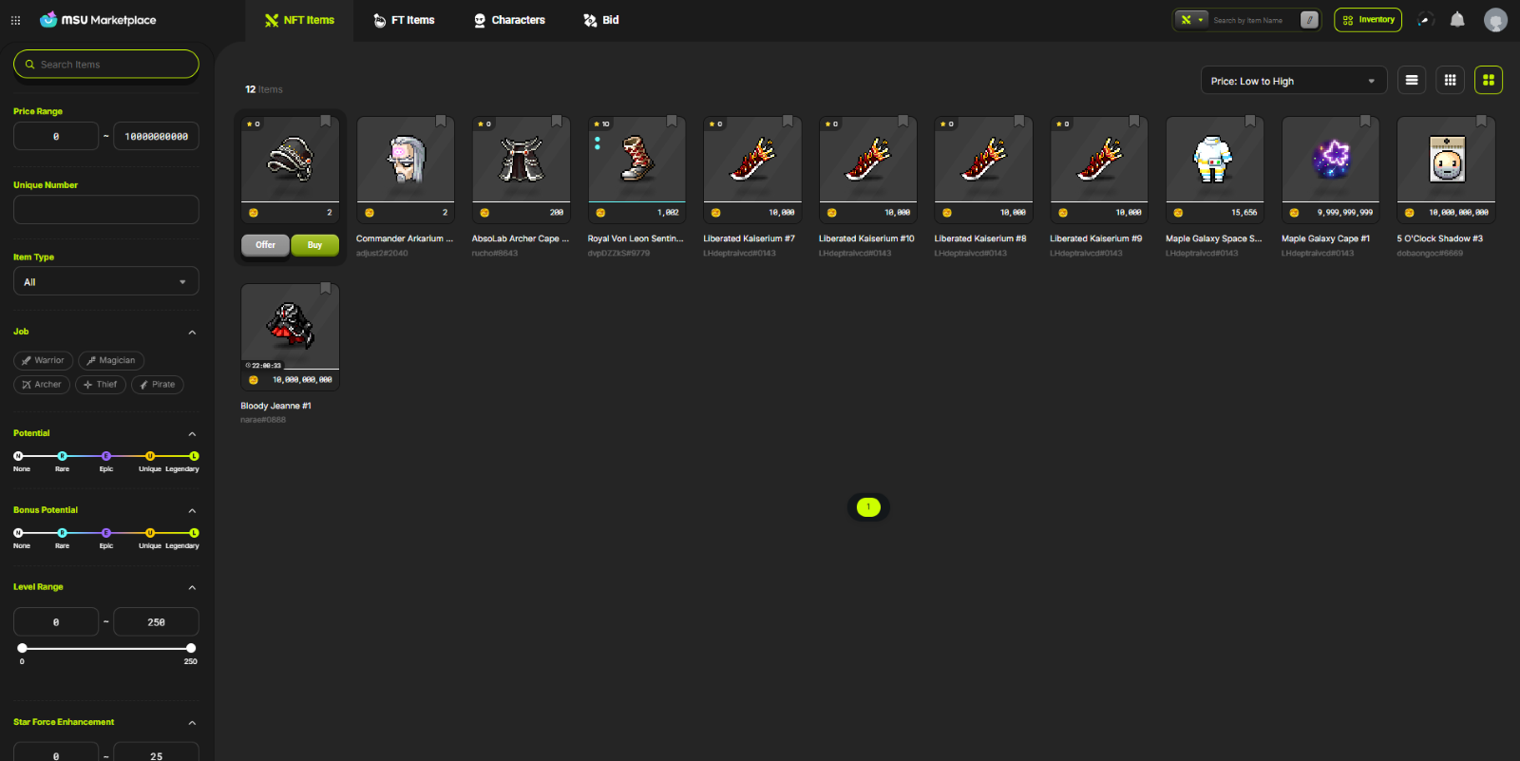Image resolution: width=1520 pixels, height=761 pixels.
Task: Select Epic on the Potential slider
Action: pos(106,456)
